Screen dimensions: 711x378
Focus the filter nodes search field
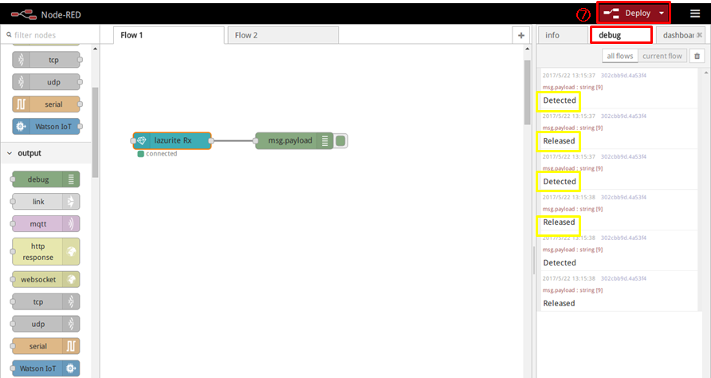[x=50, y=35]
